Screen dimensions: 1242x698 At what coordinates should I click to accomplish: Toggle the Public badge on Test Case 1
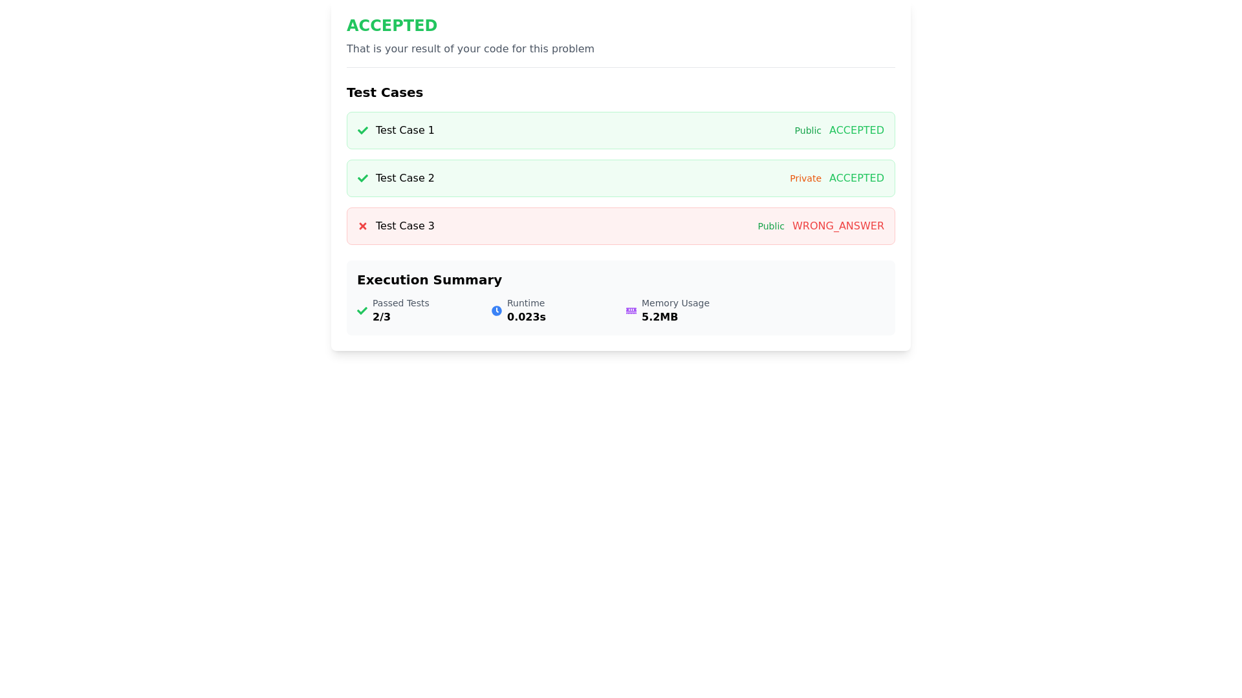click(x=807, y=131)
